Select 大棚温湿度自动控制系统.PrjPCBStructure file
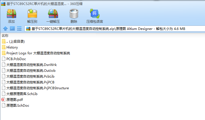 pyautogui.click(x=35, y=88)
